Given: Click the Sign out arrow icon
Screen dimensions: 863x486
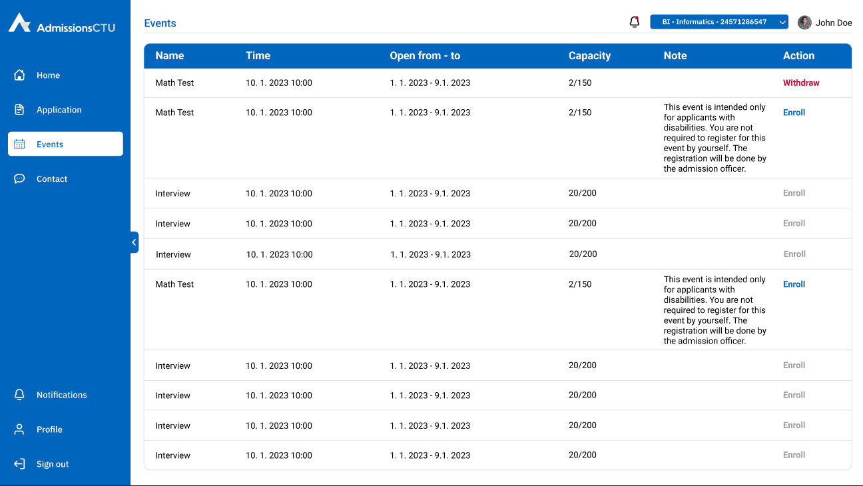Looking at the screenshot, I should coord(19,464).
